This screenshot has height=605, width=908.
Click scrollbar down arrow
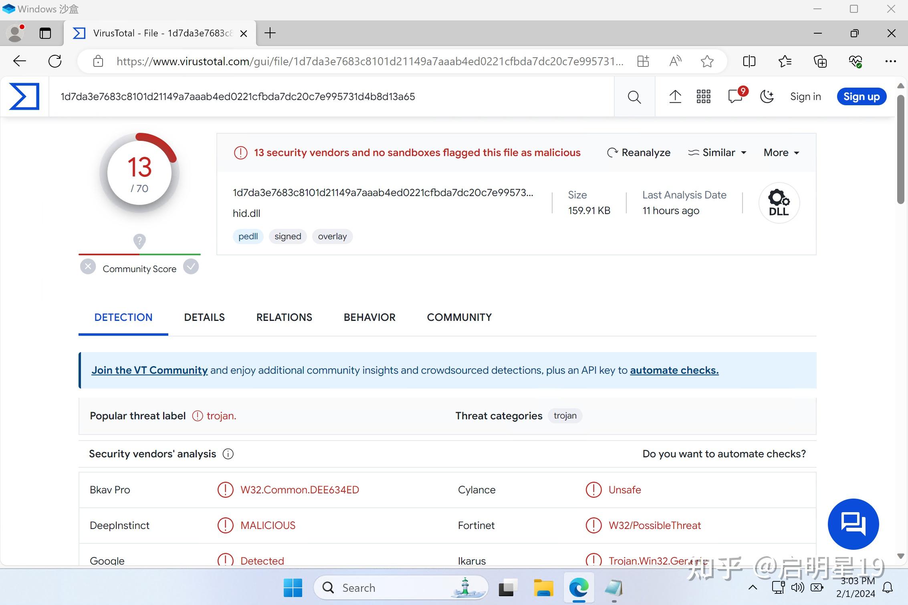click(901, 556)
